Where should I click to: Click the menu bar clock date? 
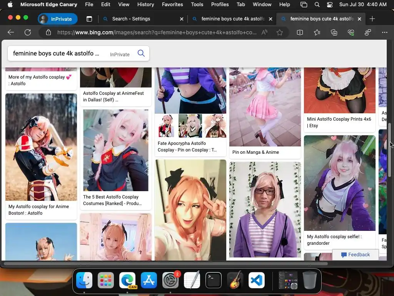click(362, 5)
